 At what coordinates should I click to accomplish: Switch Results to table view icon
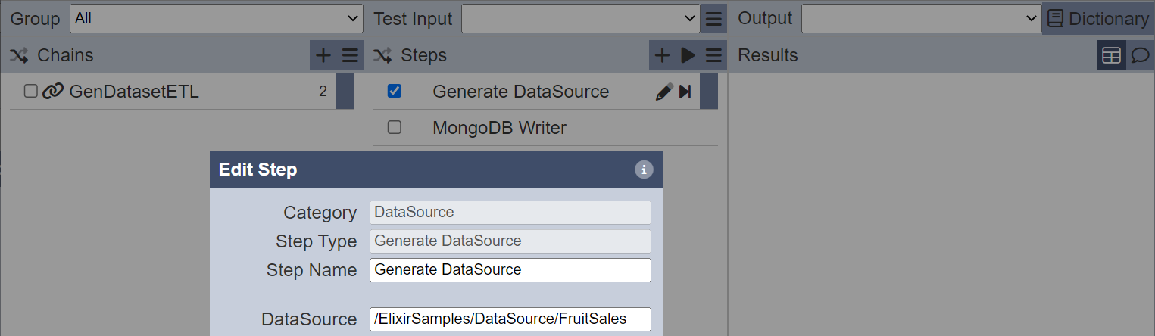click(1111, 55)
